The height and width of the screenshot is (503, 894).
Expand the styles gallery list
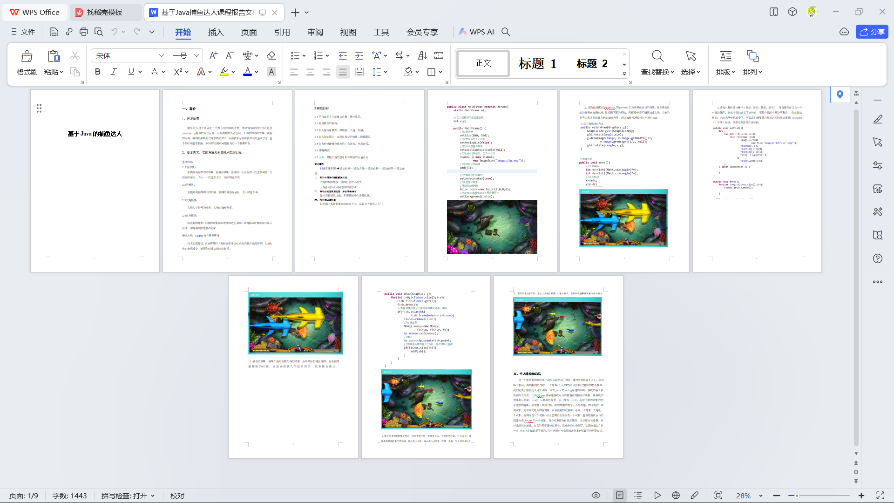[x=624, y=74]
